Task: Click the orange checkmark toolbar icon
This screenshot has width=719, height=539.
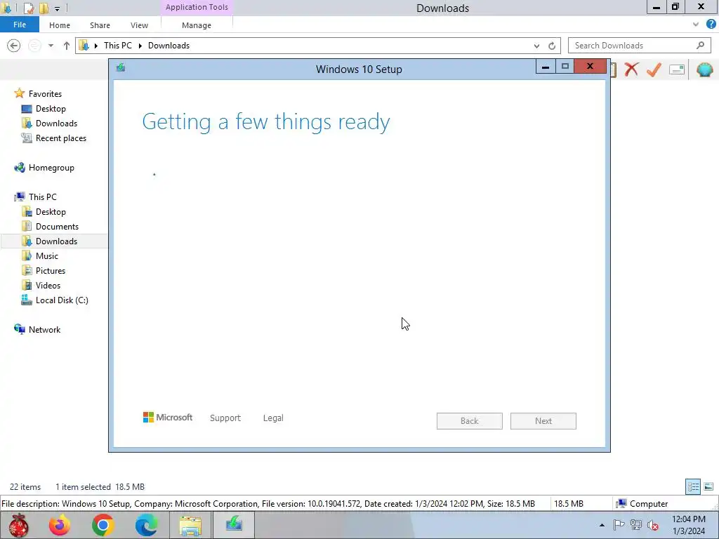Action: coord(654,69)
